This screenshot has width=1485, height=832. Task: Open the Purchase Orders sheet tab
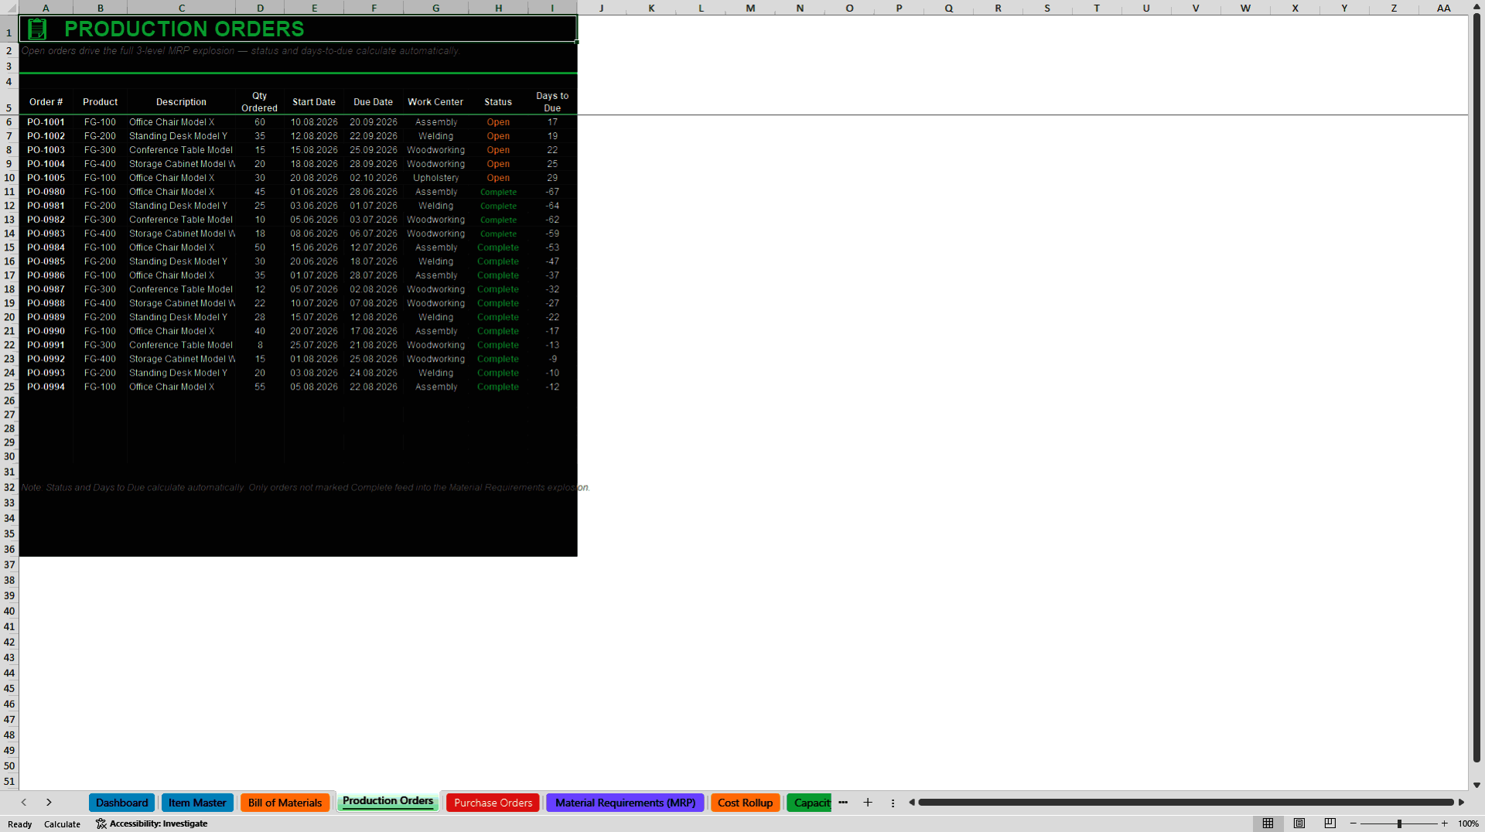pyautogui.click(x=493, y=803)
